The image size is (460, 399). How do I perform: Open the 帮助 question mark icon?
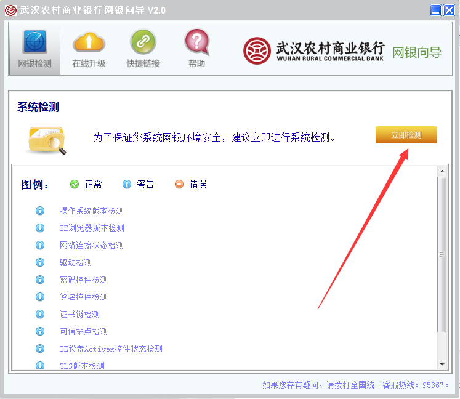[x=197, y=42]
